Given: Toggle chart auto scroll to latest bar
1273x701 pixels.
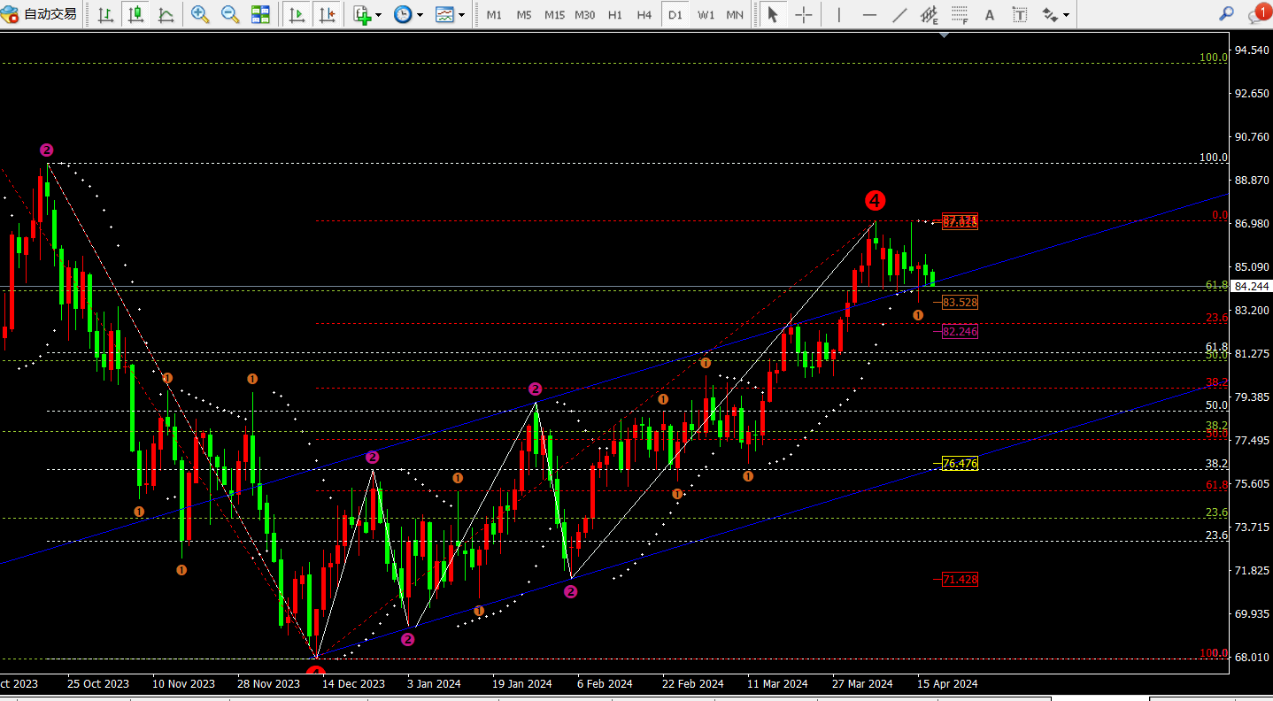Looking at the screenshot, I should [x=297, y=14].
